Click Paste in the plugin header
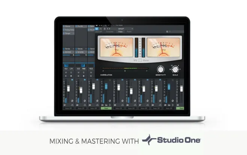 point(129,32)
